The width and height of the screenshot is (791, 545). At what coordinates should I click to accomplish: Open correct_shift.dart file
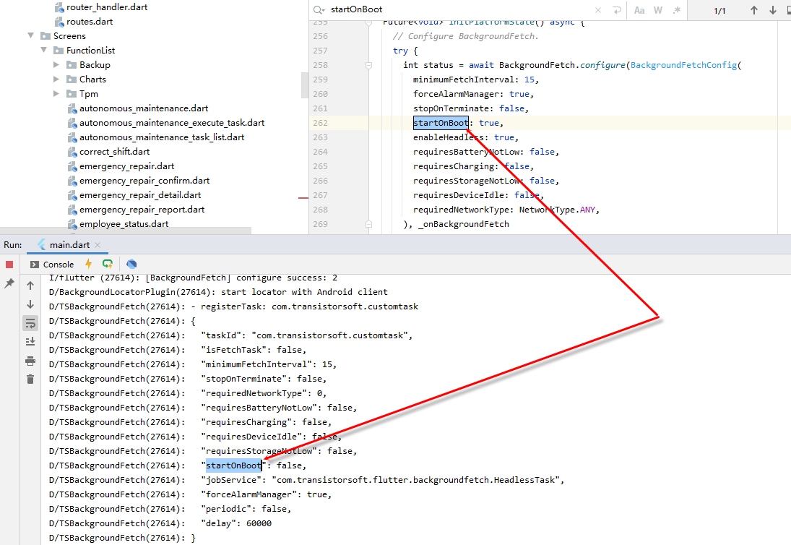pyautogui.click(x=114, y=151)
